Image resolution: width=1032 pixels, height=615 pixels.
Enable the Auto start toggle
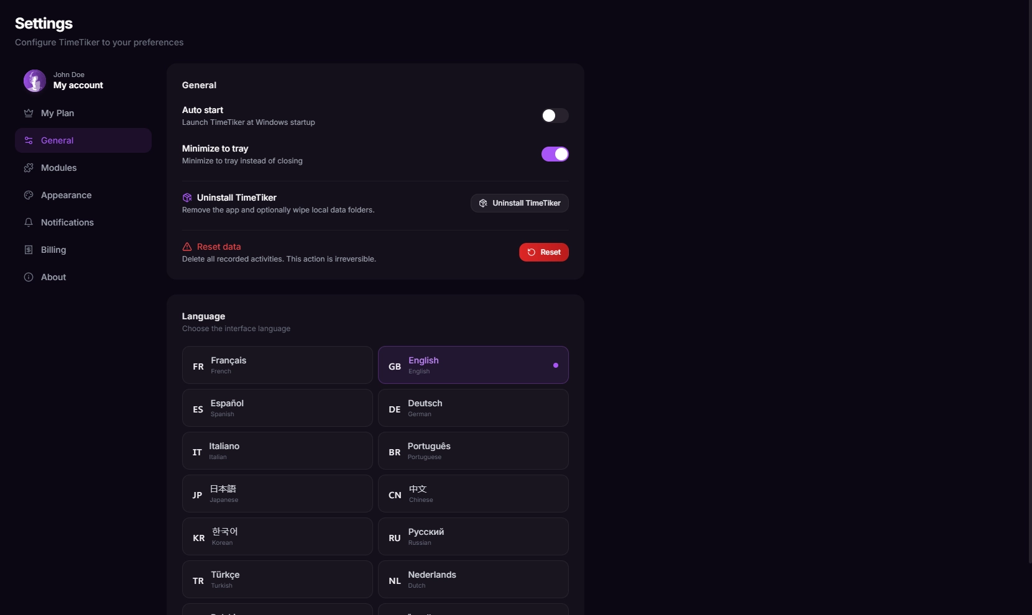click(555, 116)
